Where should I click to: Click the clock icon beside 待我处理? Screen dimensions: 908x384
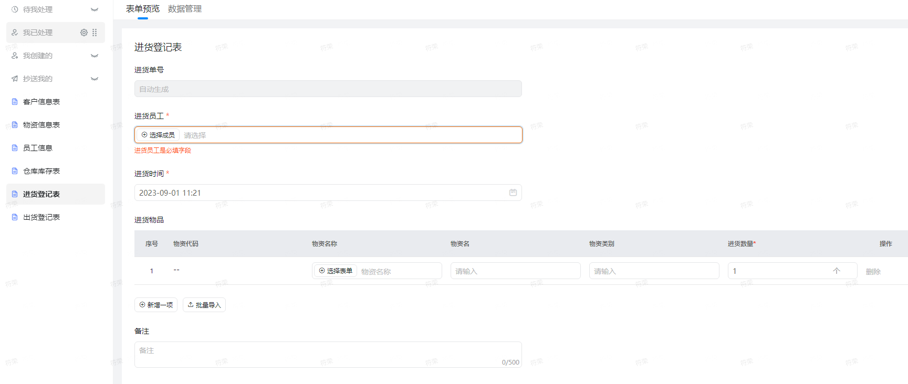(15, 9)
